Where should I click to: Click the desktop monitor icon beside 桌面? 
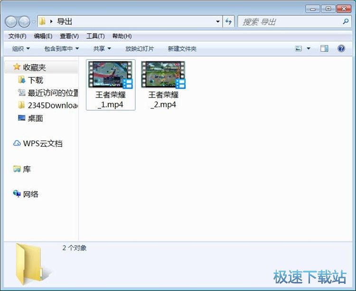(x=22, y=118)
